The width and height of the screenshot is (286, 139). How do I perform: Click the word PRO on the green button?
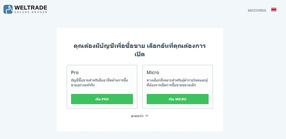coord(105,99)
